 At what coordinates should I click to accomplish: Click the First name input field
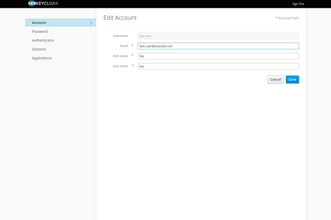(218, 56)
